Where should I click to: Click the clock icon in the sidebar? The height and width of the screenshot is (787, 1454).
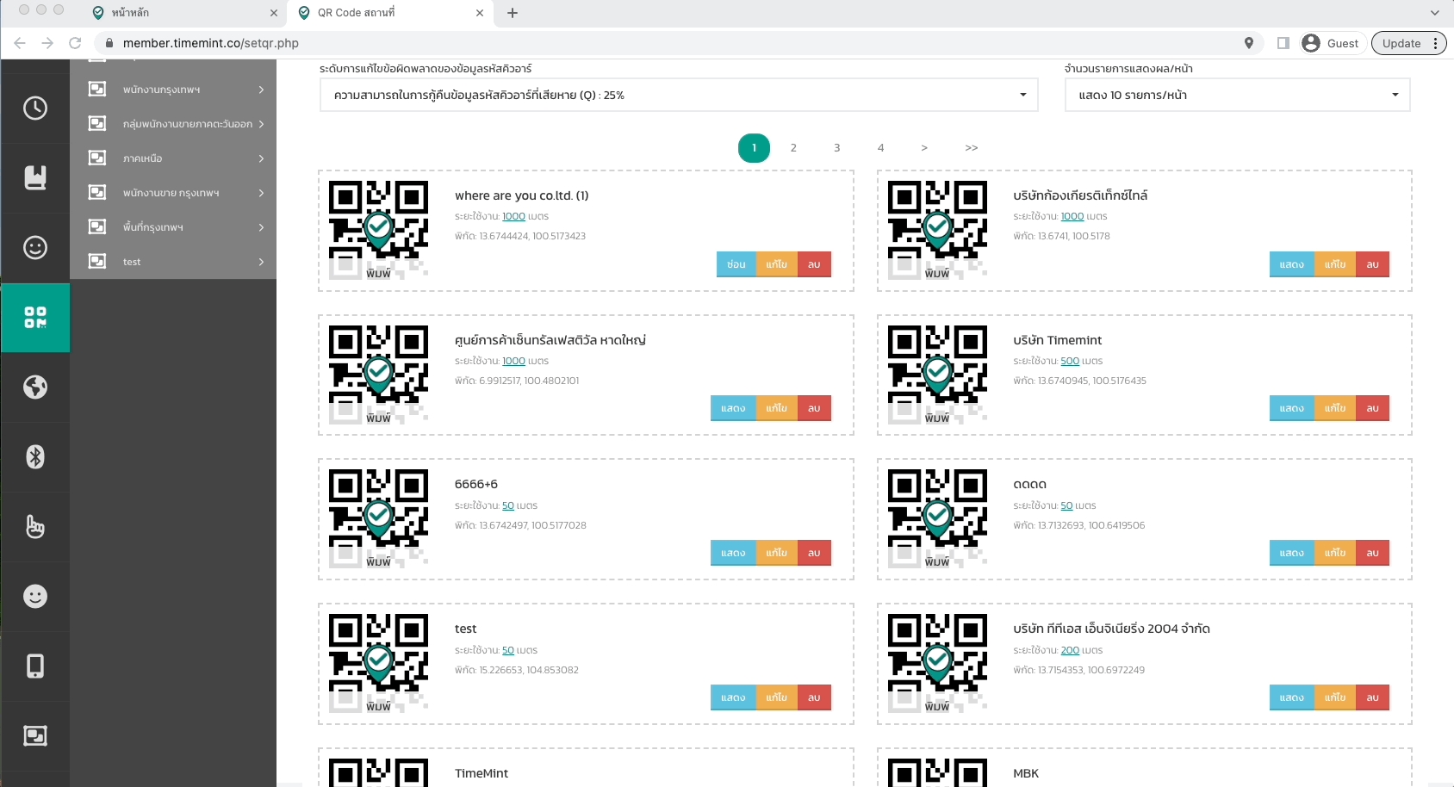point(35,108)
